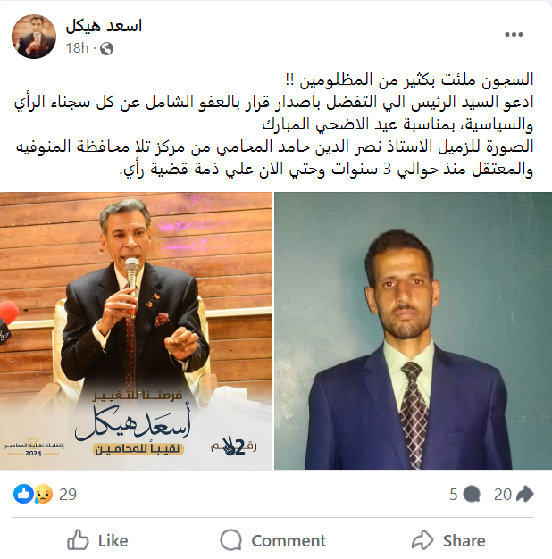Open the اسعد هيكل profile name link

[x=104, y=26]
